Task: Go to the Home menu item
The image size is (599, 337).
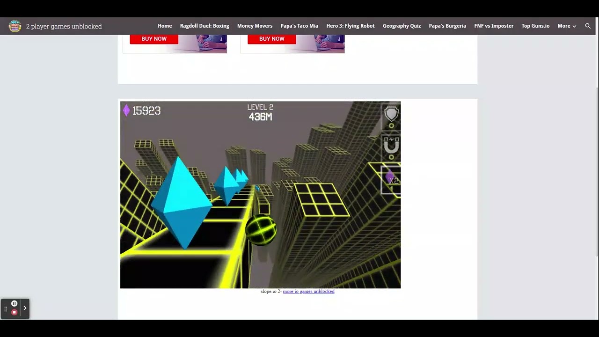Action: click(x=165, y=26)
